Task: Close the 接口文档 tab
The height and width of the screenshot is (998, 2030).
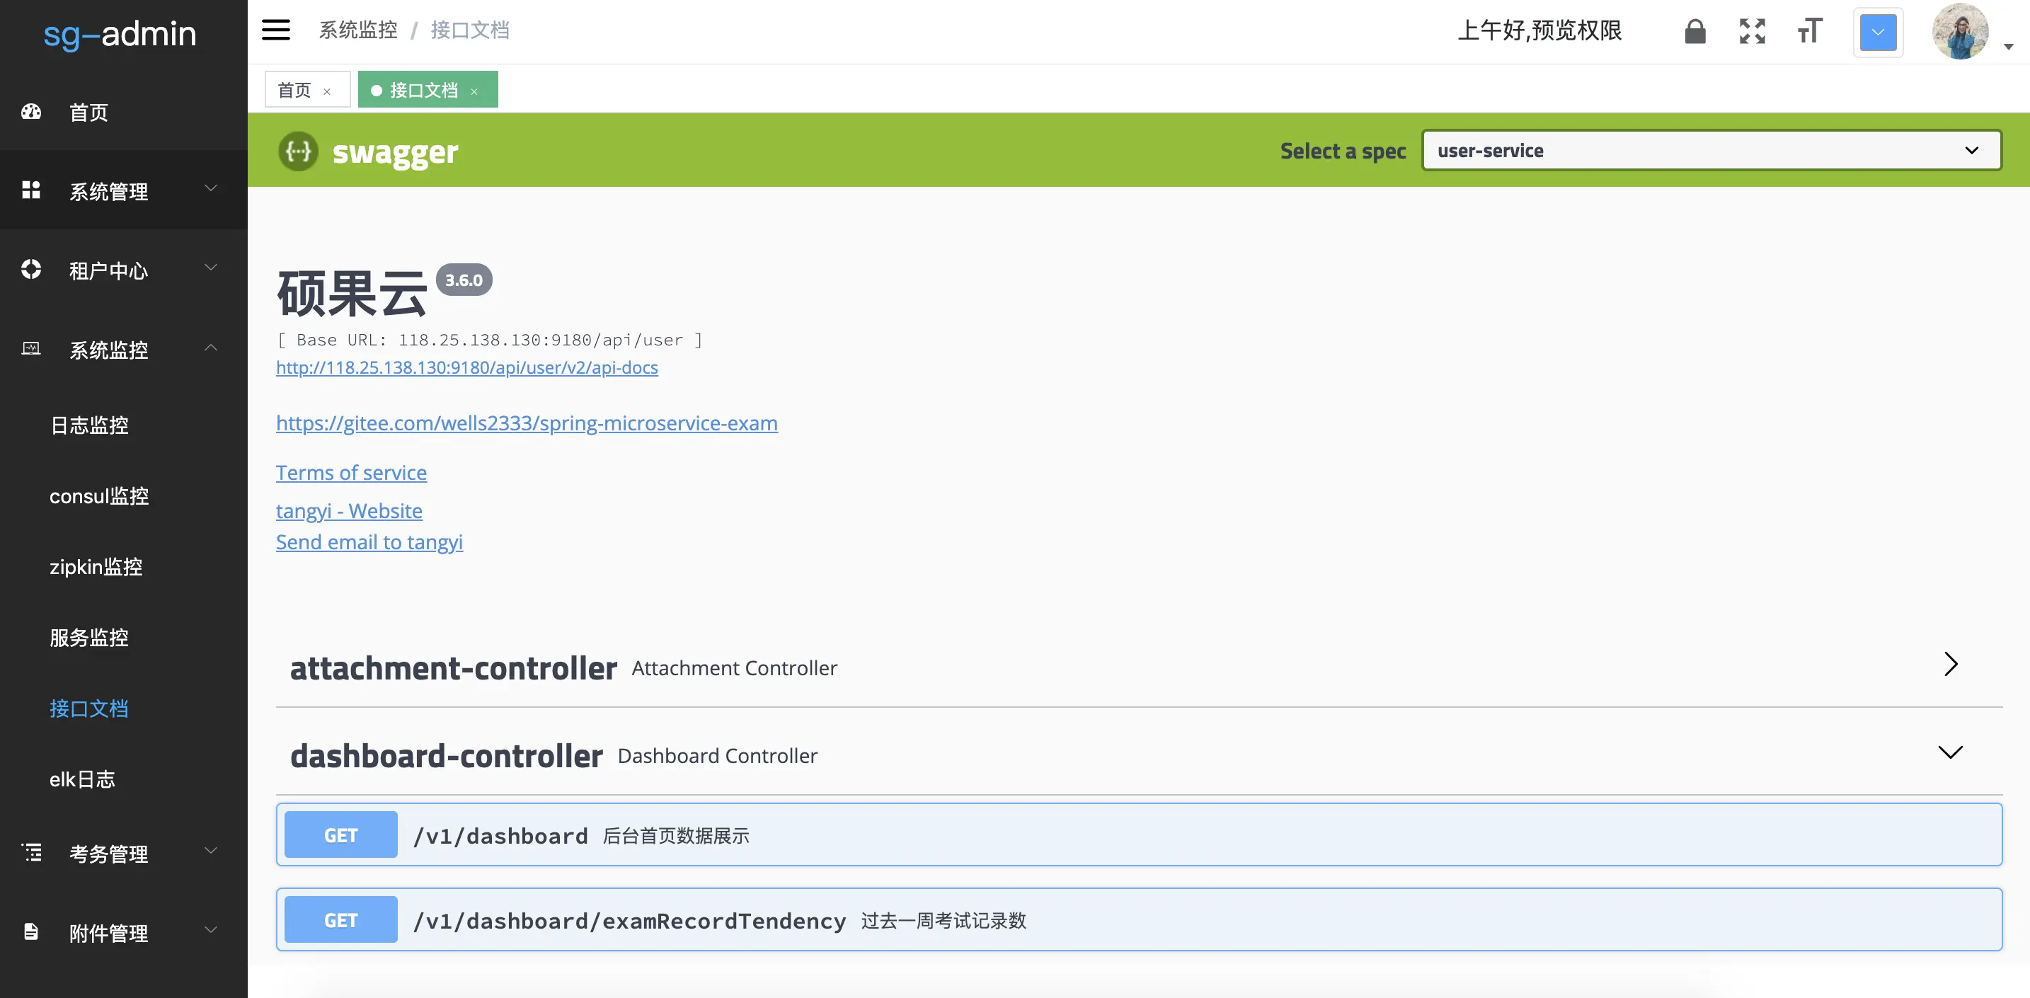Action: 474,91
